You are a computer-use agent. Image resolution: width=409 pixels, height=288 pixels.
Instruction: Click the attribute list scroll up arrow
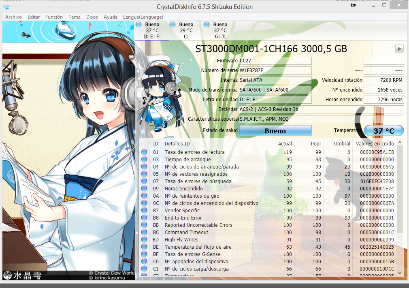click(x=400, y=143)
